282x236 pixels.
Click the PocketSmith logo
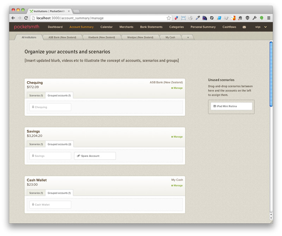point(27,27)
